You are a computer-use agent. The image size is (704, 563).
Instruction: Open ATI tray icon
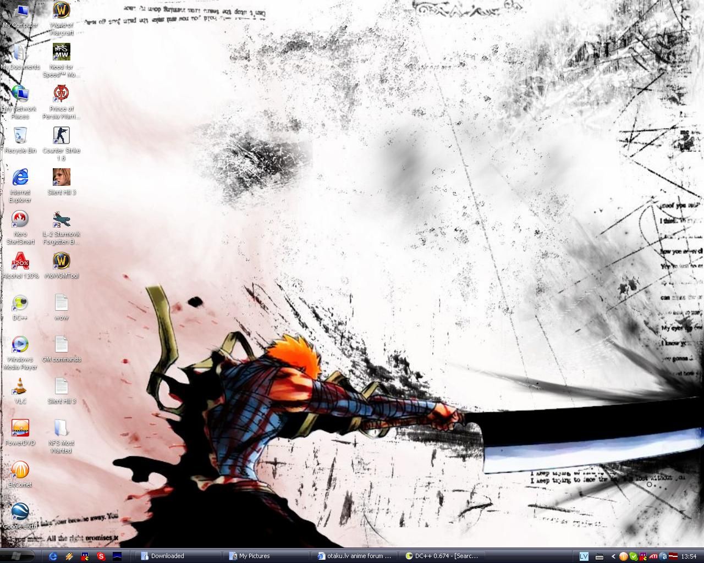(x=654, y=556)
